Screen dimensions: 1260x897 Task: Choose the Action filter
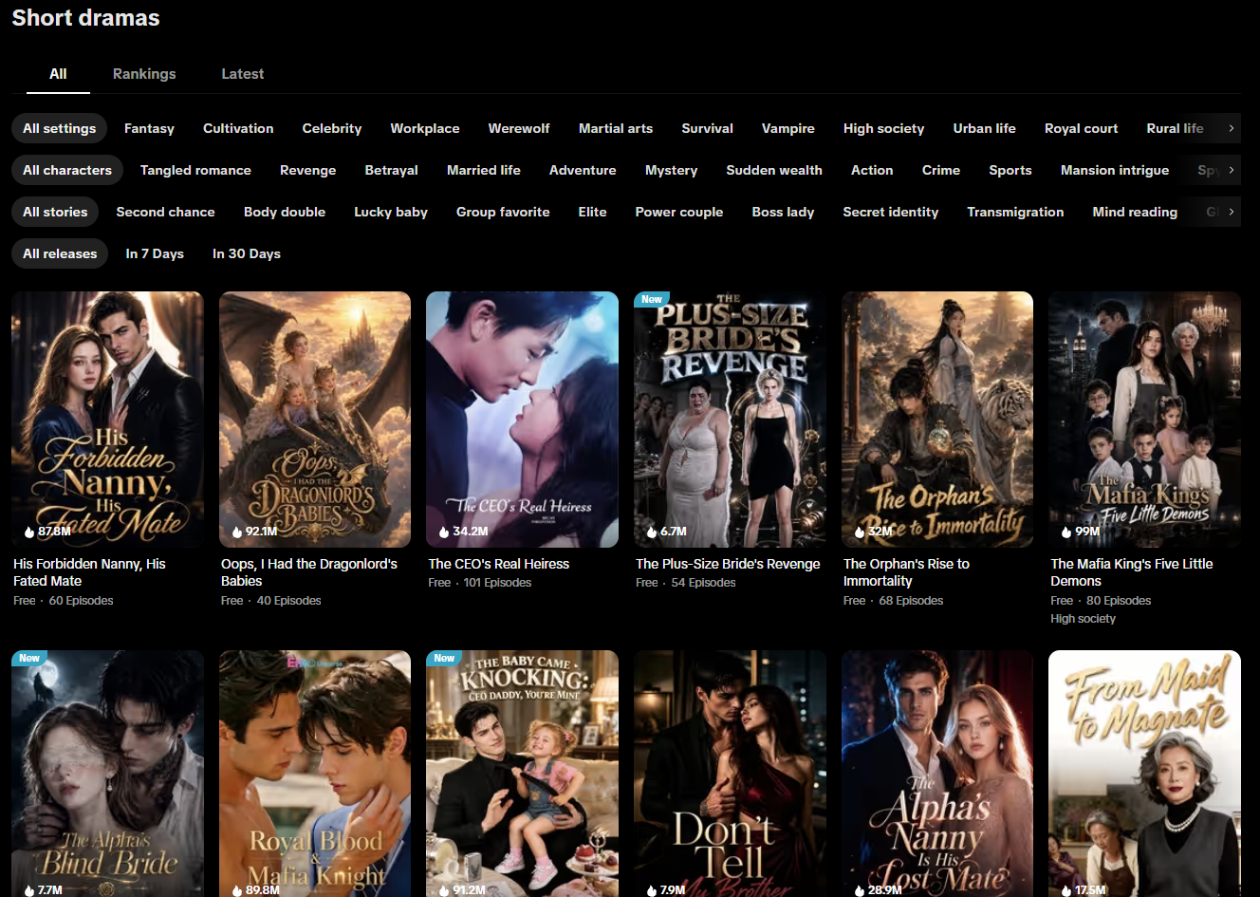point(872,170)
